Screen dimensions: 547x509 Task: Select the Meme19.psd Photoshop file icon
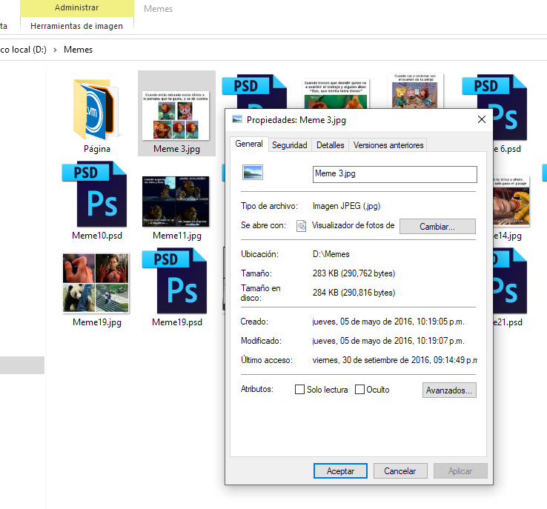click(x=176, y=282)
